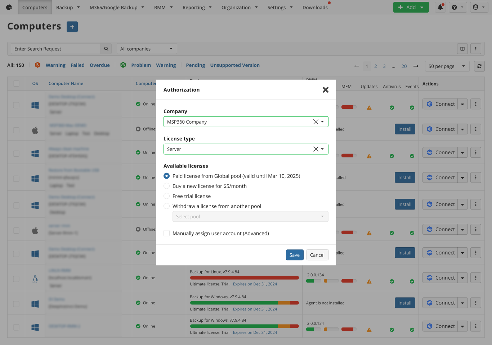492x345 pixels.
Task: Choose the Free trial license option
Action: pyautogui.click(x=166, y=196)
